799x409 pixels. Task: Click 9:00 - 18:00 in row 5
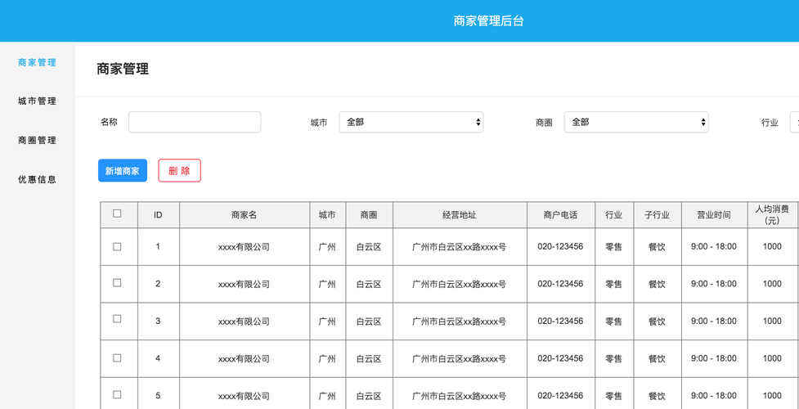[714, 395]
